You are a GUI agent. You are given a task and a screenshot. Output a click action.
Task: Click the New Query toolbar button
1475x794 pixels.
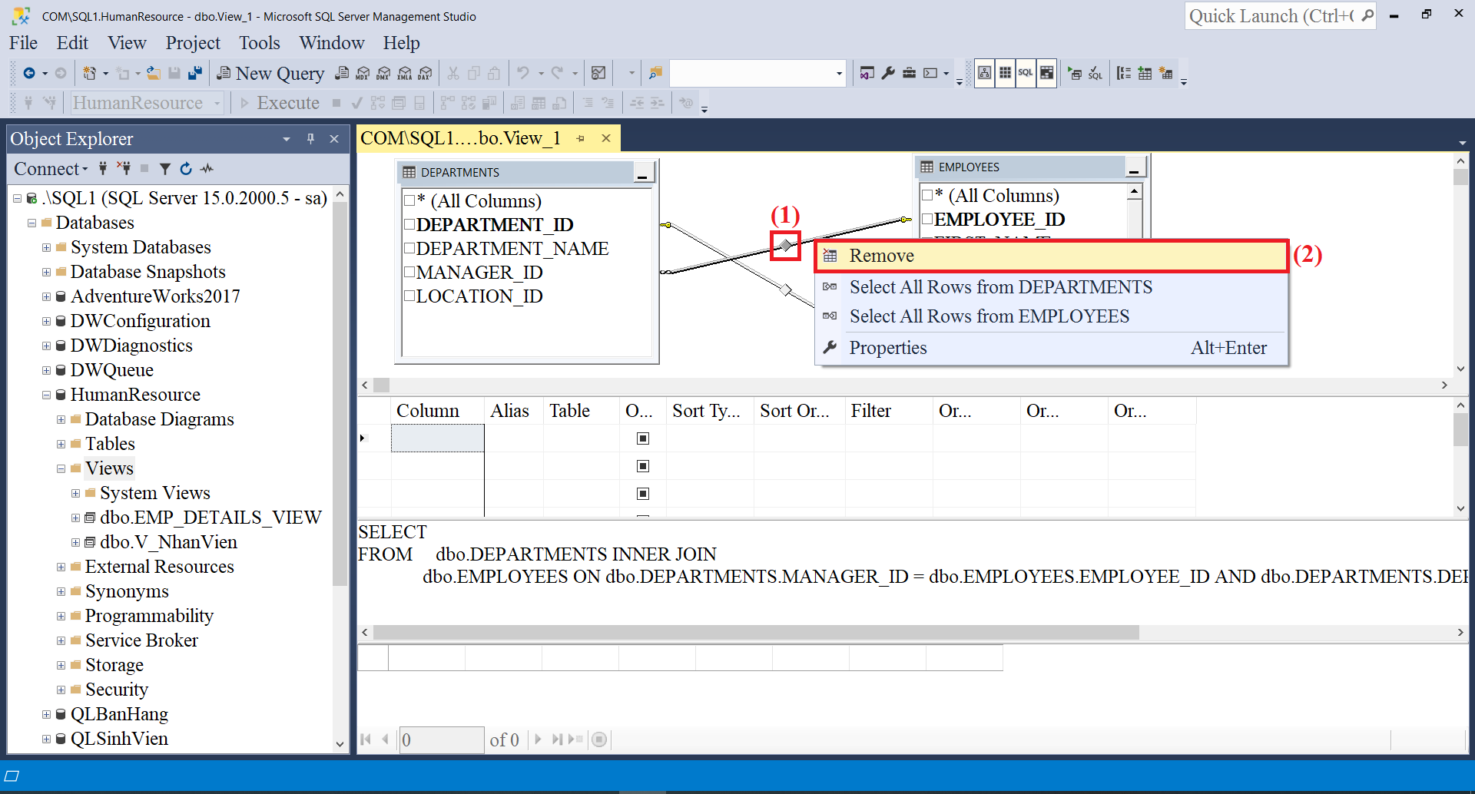coord(270,73)
